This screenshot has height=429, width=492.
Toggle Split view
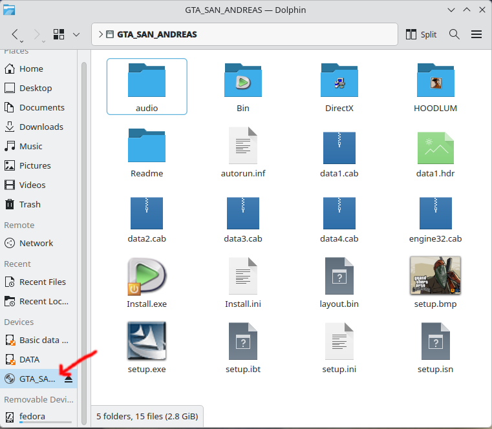point(421,34)
